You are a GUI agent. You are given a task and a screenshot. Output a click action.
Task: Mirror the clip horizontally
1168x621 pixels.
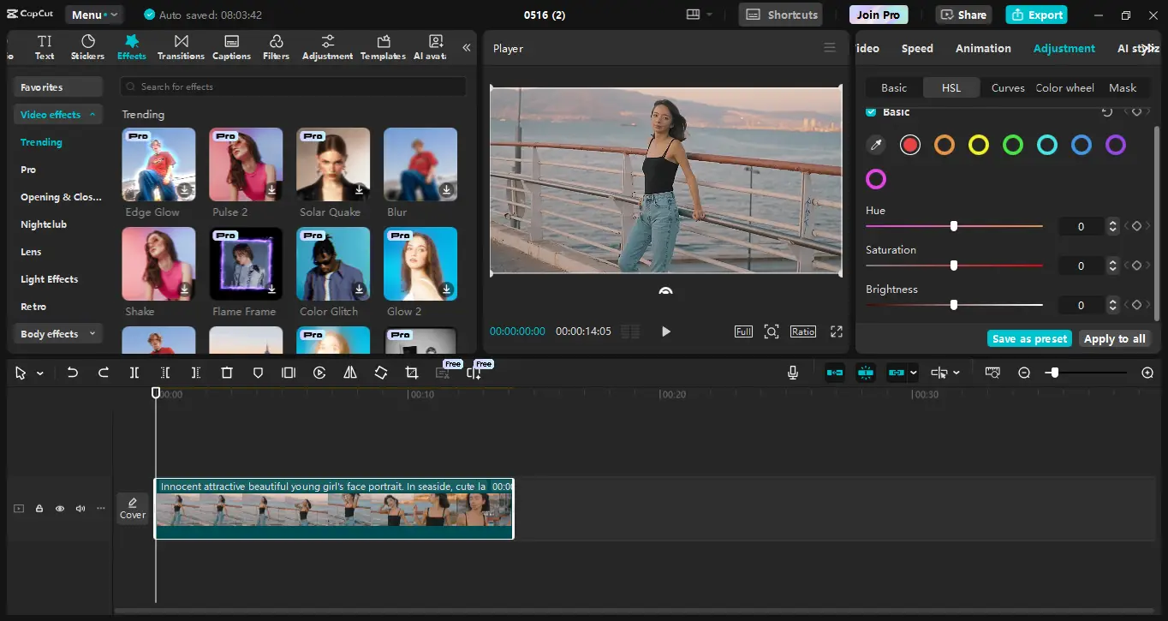click(x=349, y=372)
